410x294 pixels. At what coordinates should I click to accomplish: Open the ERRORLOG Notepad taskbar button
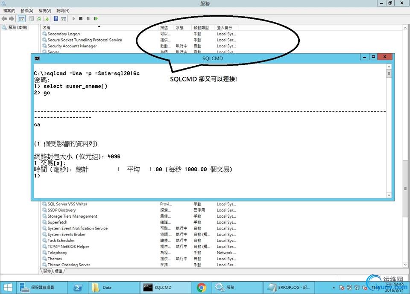(289, 288)
